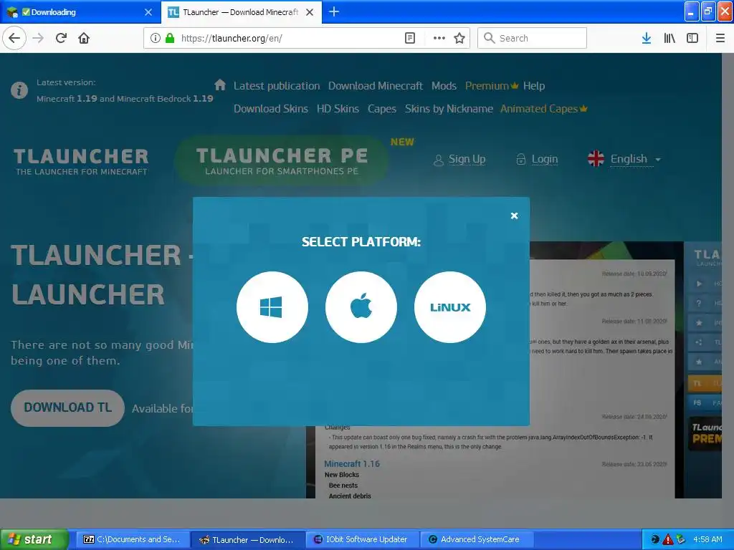
Task: Open the Help menu item
Action: click(x=533, y=86)
